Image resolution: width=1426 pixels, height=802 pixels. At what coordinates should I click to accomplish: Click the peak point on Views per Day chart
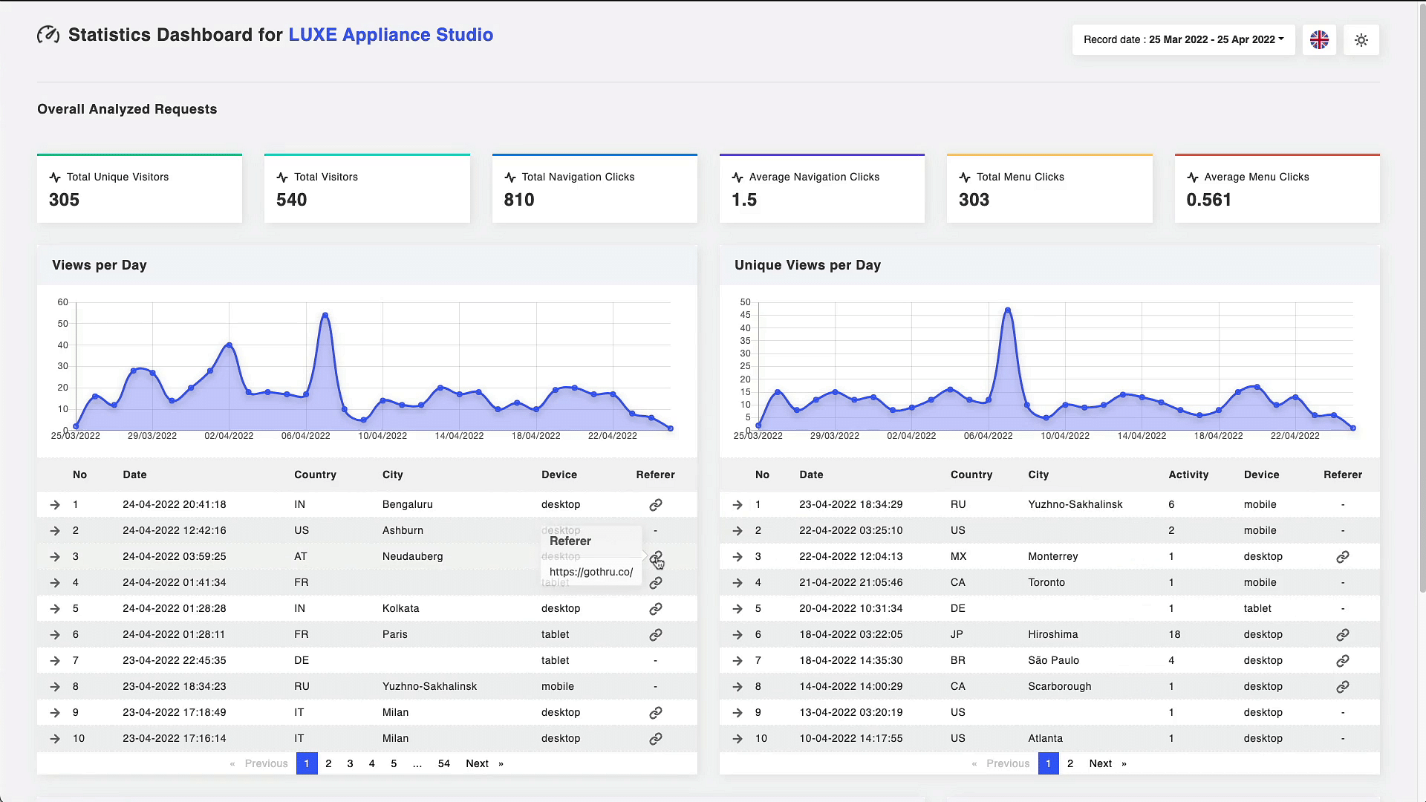(x=325, y=316)
